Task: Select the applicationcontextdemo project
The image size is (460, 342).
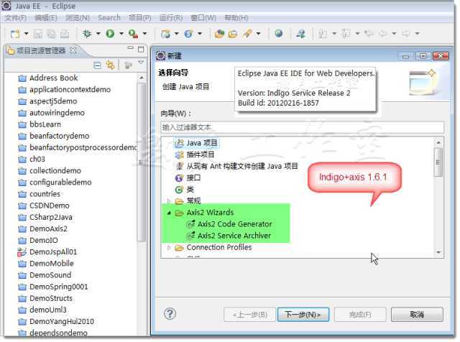Action: tap(65, 90)
